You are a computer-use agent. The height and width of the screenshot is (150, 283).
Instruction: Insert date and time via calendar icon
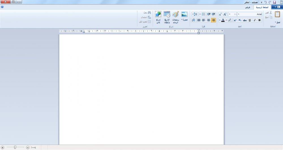point(167,14)
